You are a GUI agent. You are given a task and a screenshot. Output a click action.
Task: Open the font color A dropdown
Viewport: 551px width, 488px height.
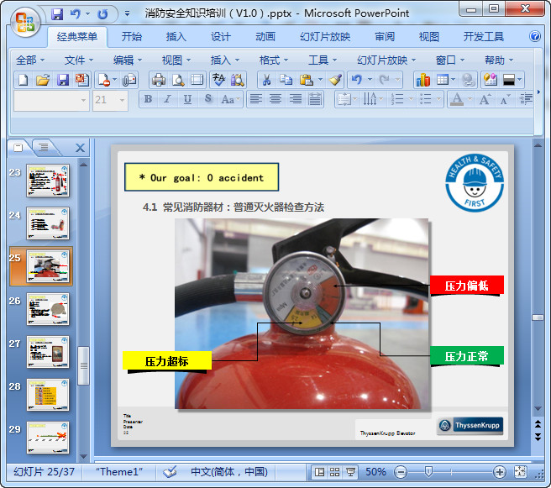pos(470,99)
